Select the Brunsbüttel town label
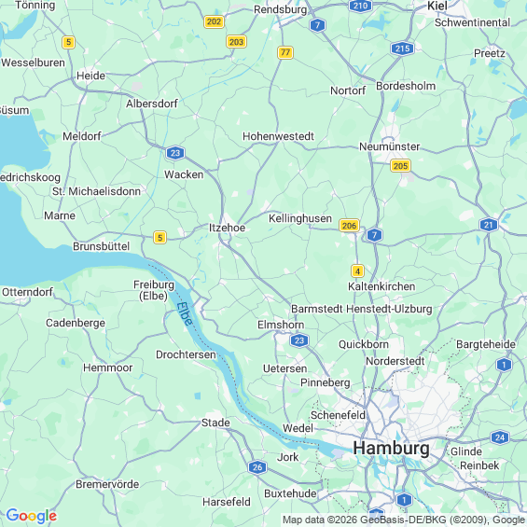Image resolution: width=527 pixels, height=527 pixels. 101,246
